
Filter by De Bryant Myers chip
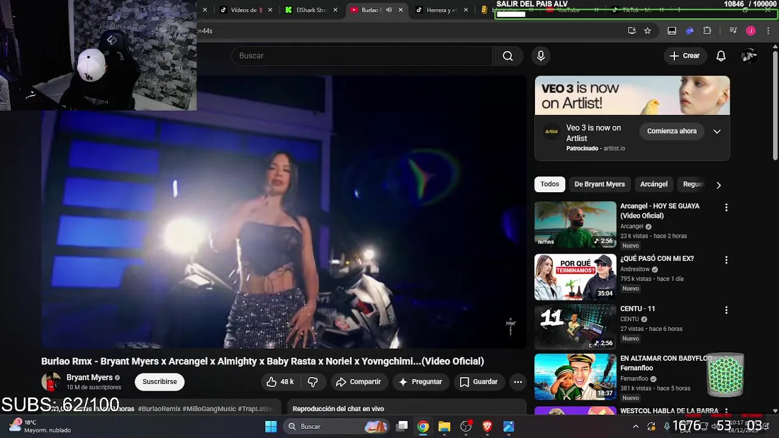click(x=599, y=184)
